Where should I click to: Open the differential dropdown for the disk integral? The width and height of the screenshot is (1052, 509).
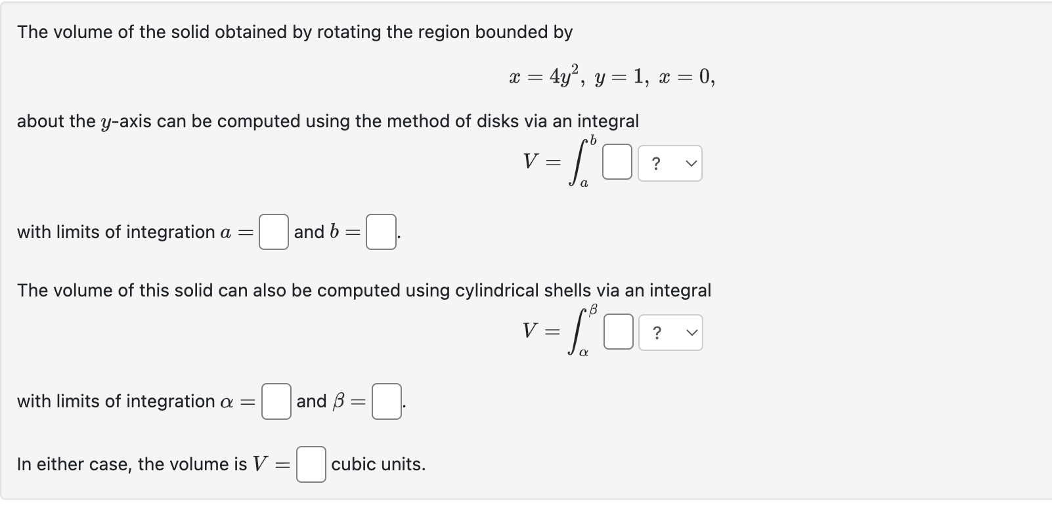coord(670,163)
